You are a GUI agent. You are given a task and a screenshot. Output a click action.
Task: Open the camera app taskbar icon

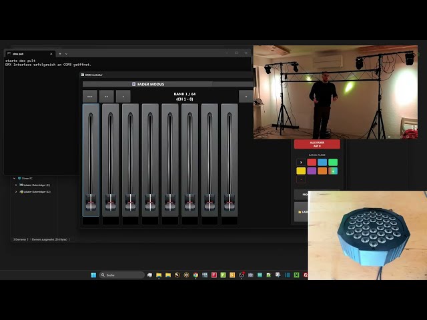pos(251,275)
